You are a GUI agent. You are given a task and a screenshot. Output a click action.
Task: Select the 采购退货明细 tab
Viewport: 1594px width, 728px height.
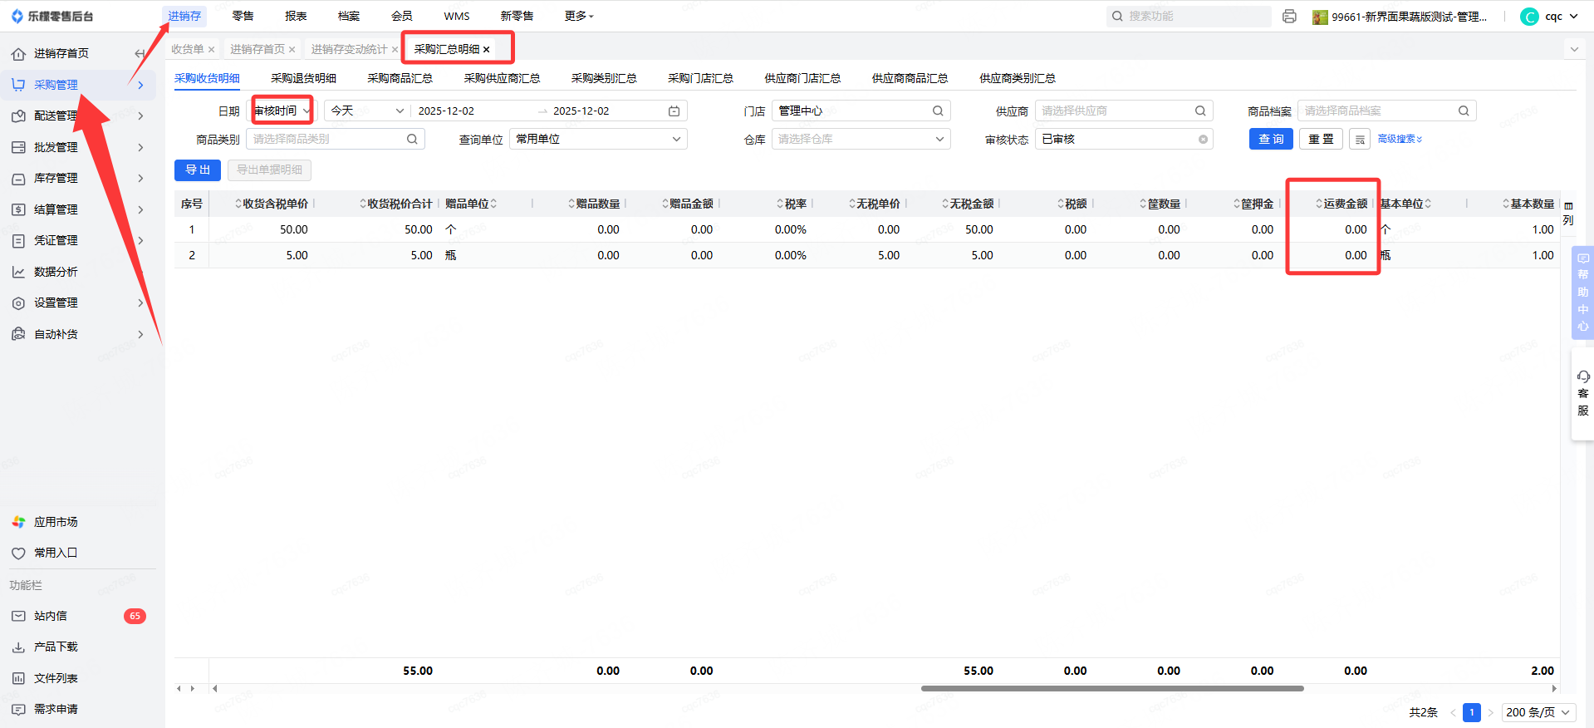click(303, 78)
